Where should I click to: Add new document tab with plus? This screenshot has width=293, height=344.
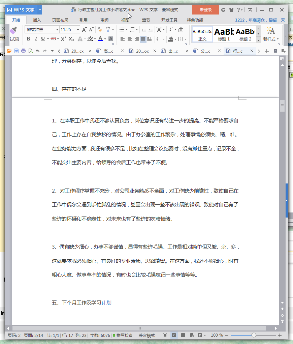point(267,51)
